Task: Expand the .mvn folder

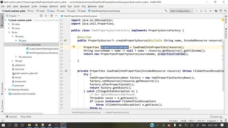Action: (x=9, y=28)
